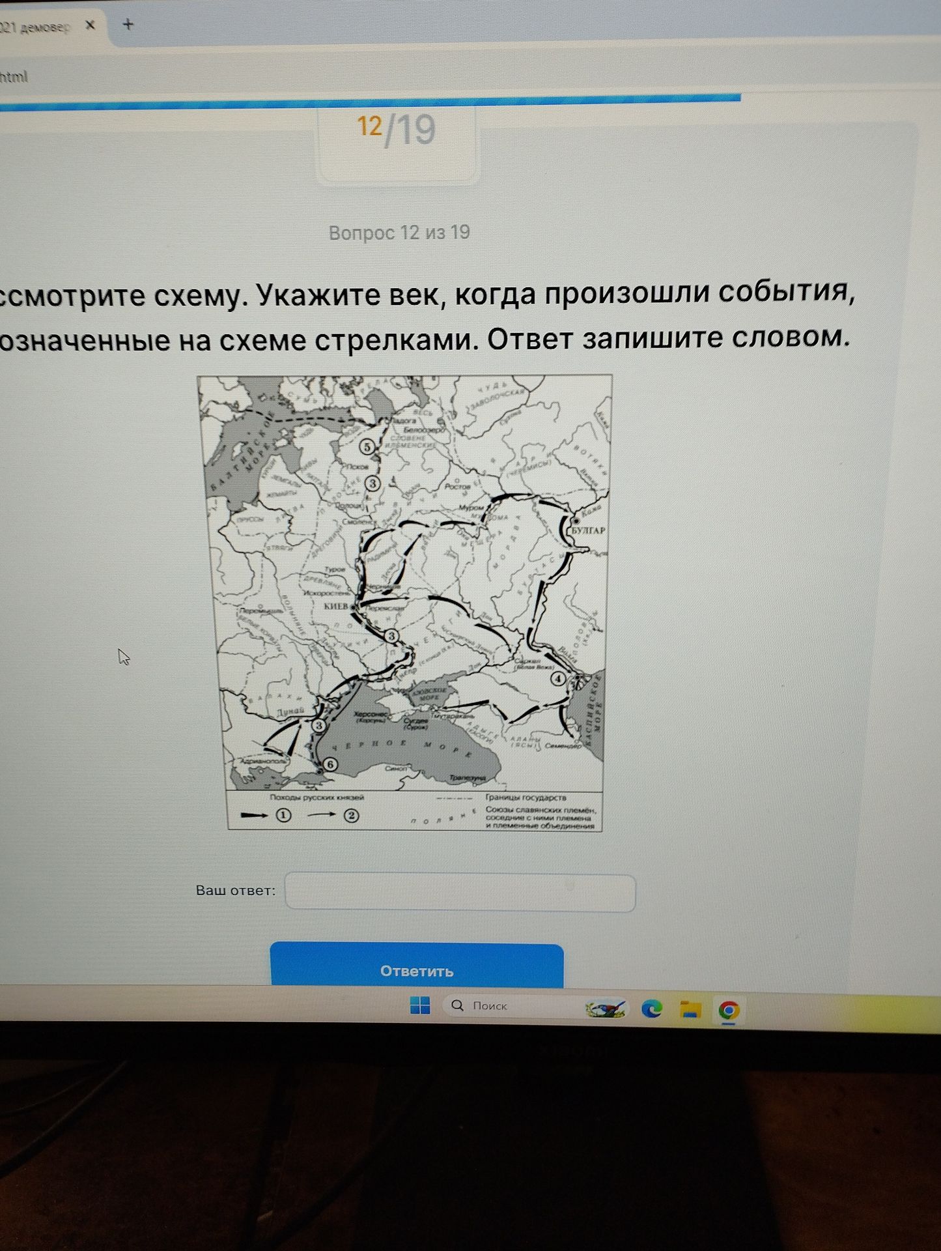Viewport: 941px width, 1251px height.
Task: Open Google Chrome from the taskbar
Action: [729, 1011]
